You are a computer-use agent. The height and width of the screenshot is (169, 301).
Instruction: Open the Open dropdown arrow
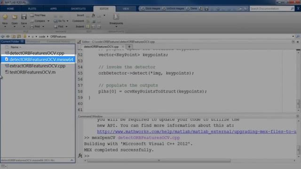pos(15,27)
